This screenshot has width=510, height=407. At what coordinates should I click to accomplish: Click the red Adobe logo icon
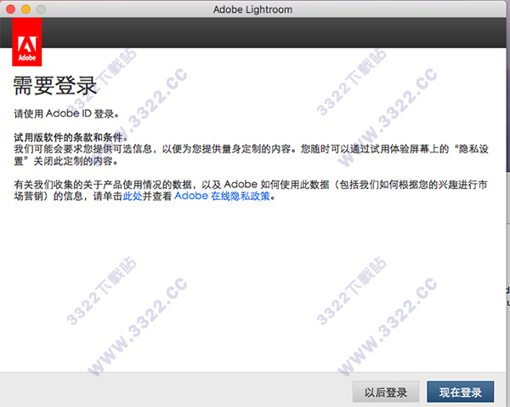[27, 42]
